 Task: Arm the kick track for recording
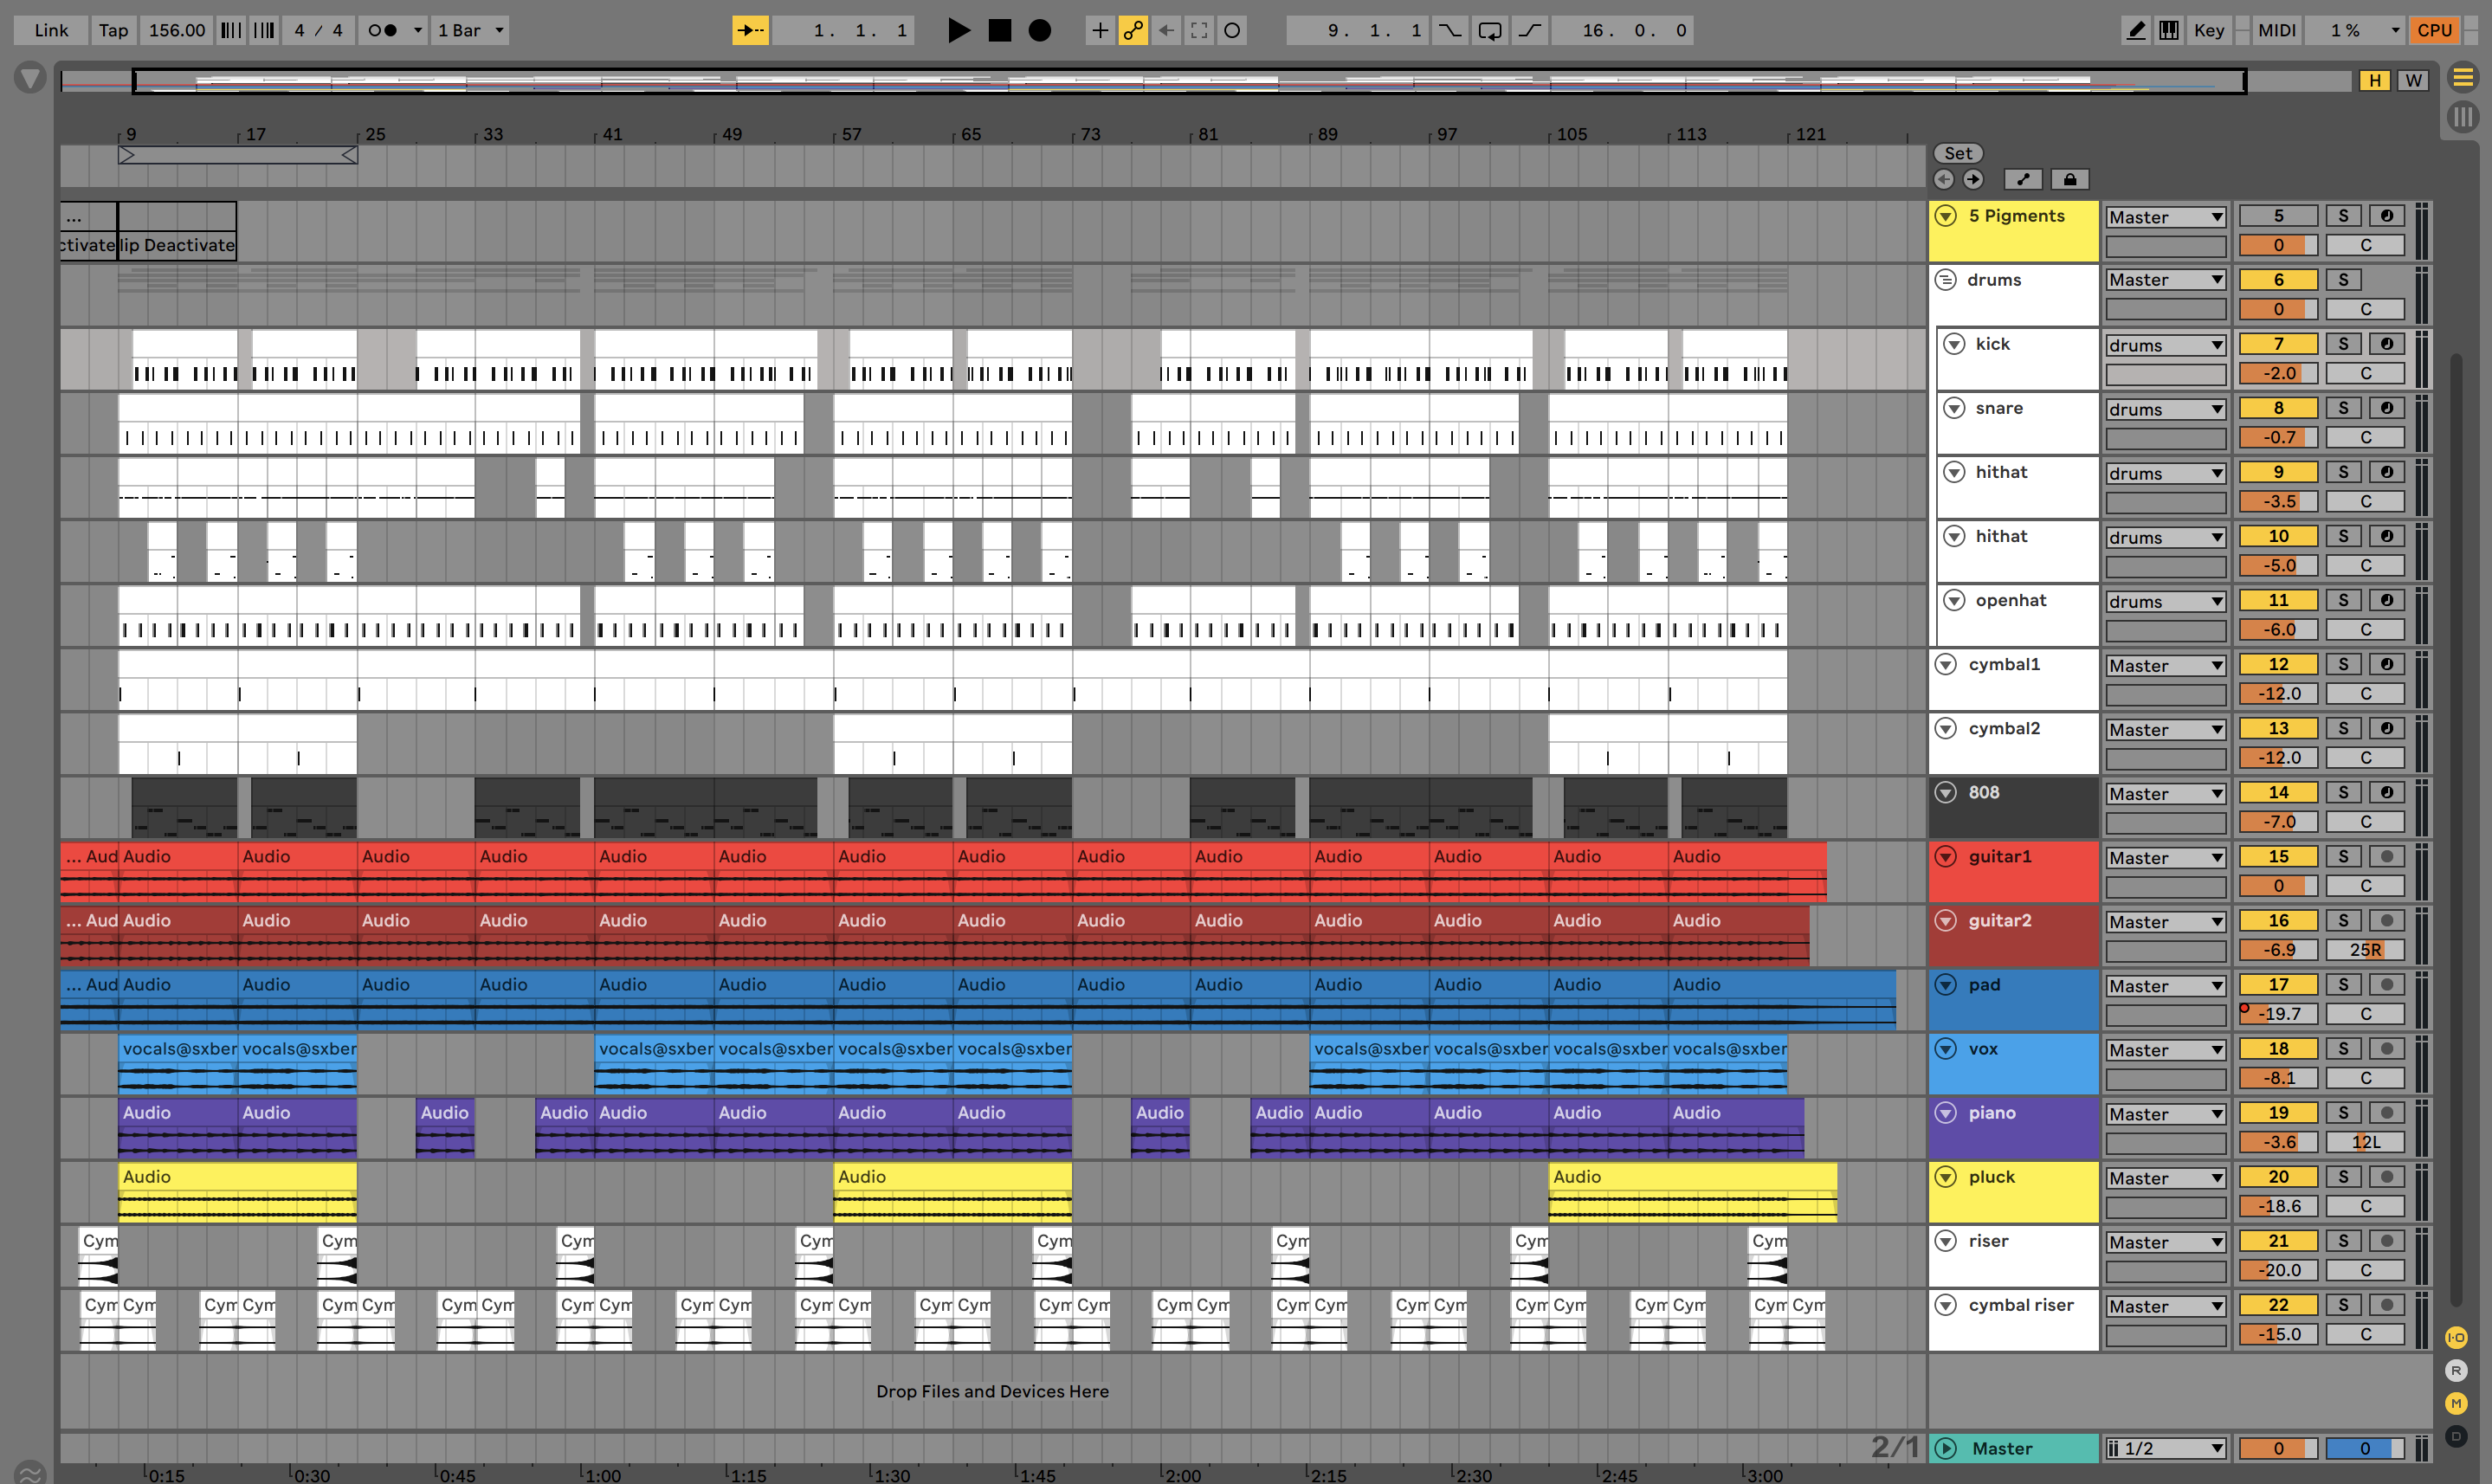pos(2386,344)
